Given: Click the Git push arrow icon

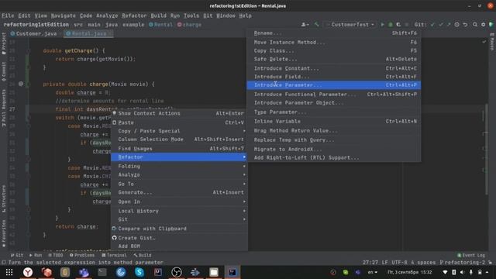Looking at the screenshot, I should click(x=449, y=25).
